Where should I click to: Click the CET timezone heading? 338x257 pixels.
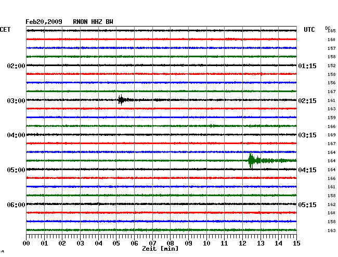pyautogui.click(x=5, y=30)
